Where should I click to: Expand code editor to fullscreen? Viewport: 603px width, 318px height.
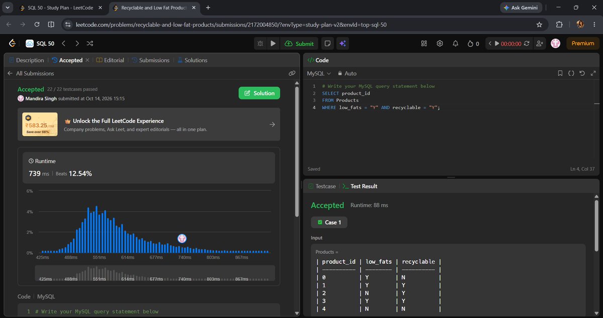(x=593, y=73)
